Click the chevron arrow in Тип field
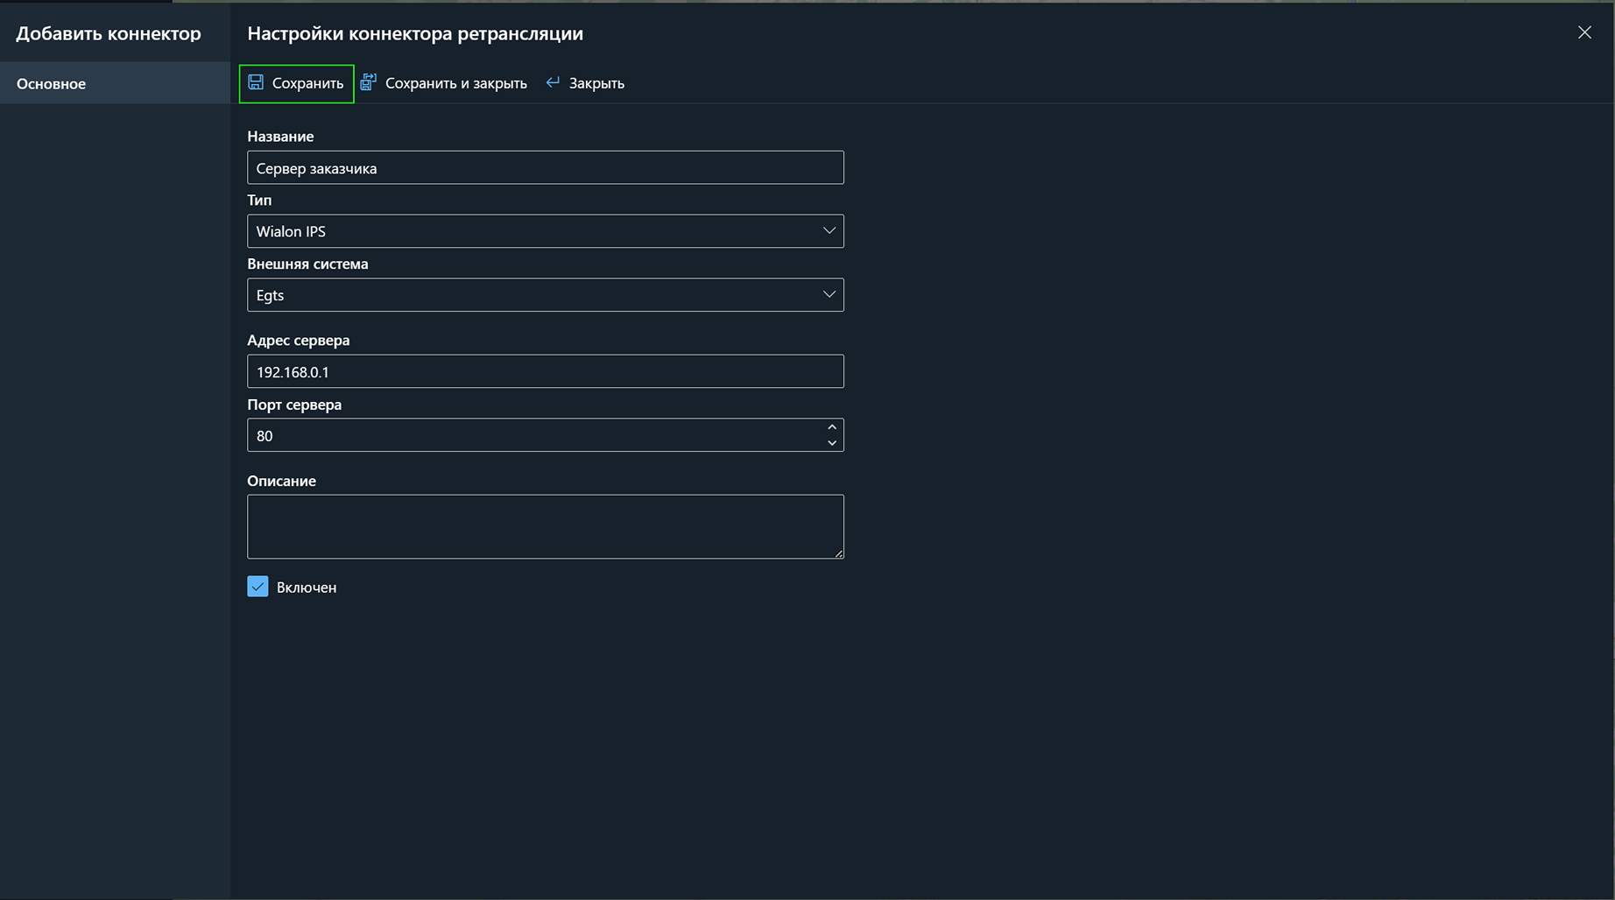This screenshot has width=1615, height=900. 829,231
